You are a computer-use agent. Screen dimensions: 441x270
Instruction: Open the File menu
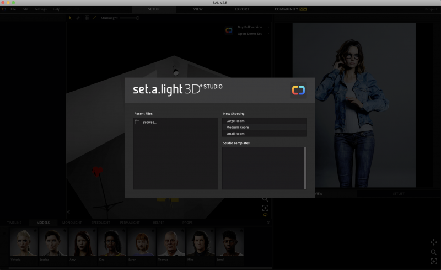point(13,9)
